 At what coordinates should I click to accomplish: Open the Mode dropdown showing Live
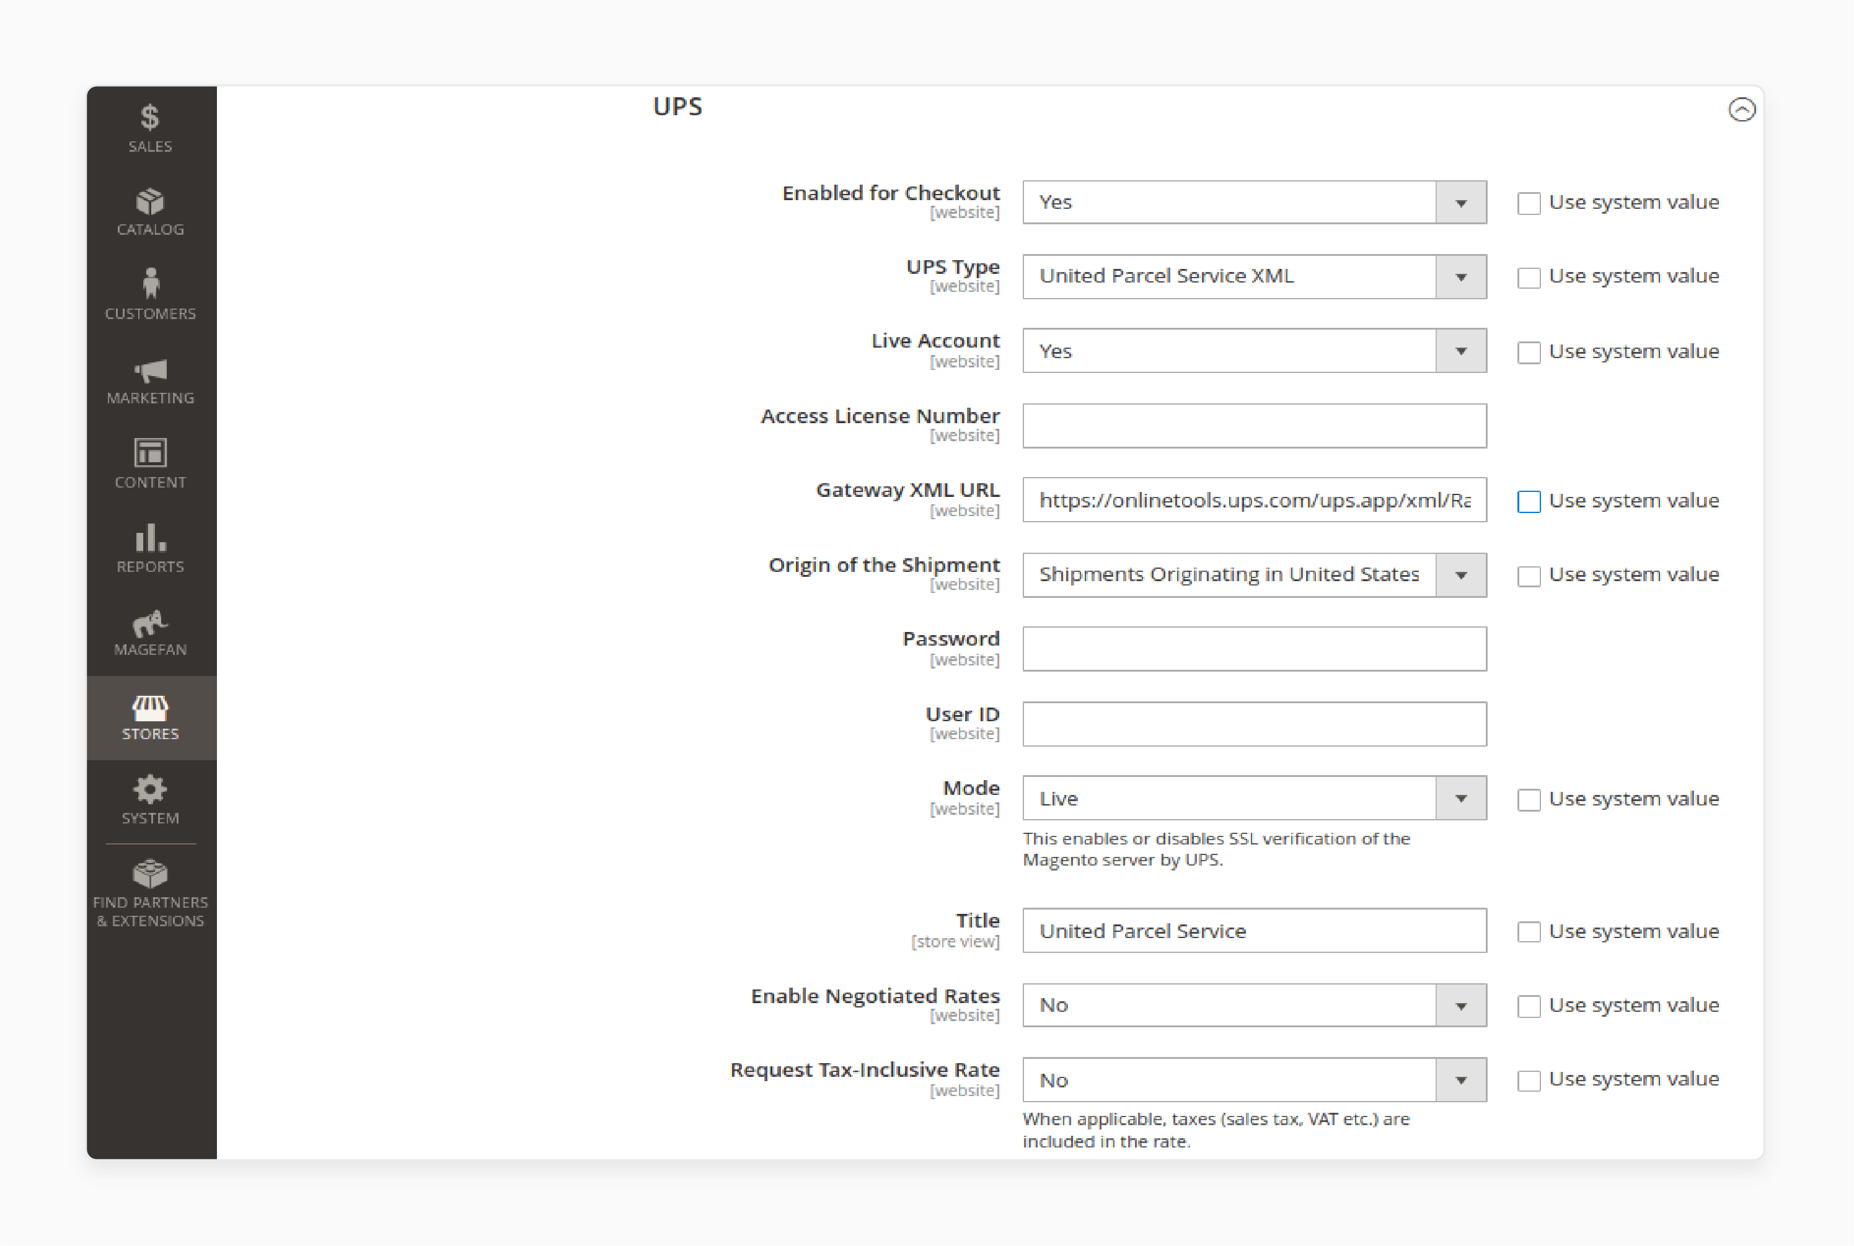pyautogui.click(x=1254, y=798)
